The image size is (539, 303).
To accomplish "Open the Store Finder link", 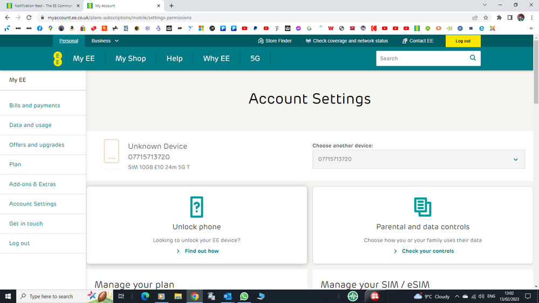I will (x=275, y=41).
